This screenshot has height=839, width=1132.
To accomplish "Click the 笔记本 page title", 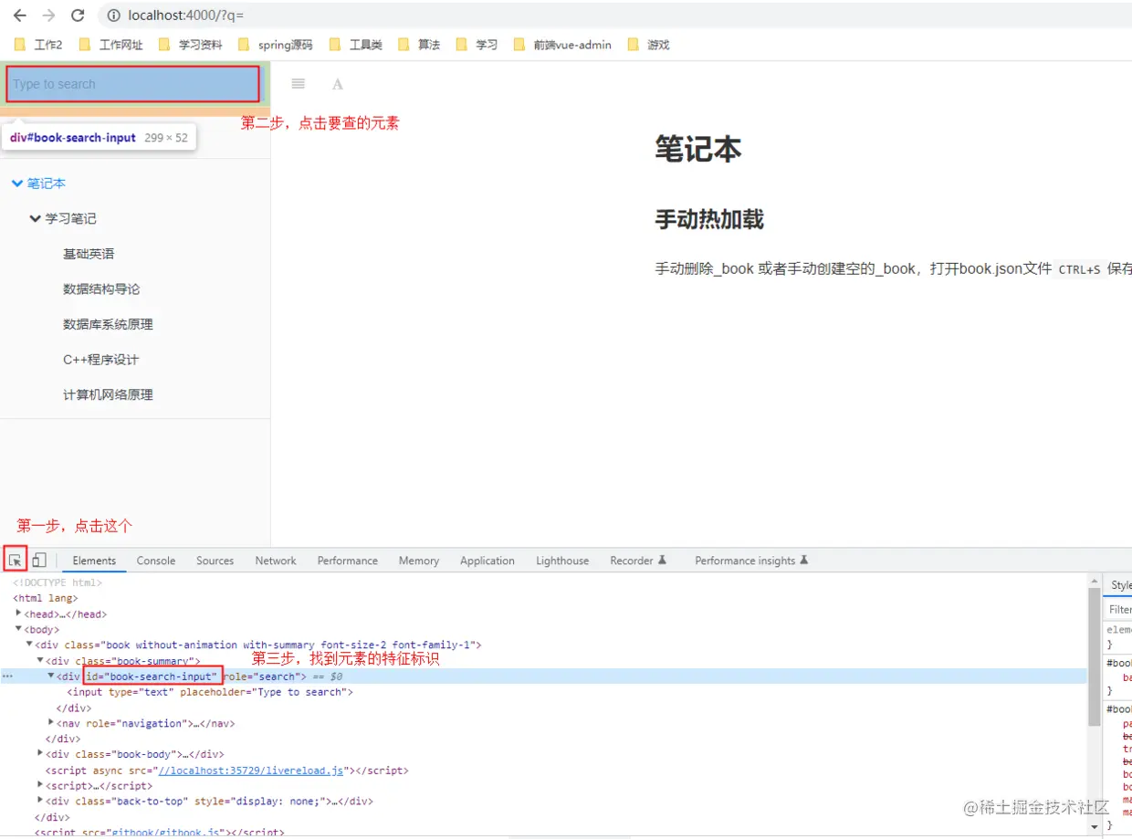I will pos(698,149).
